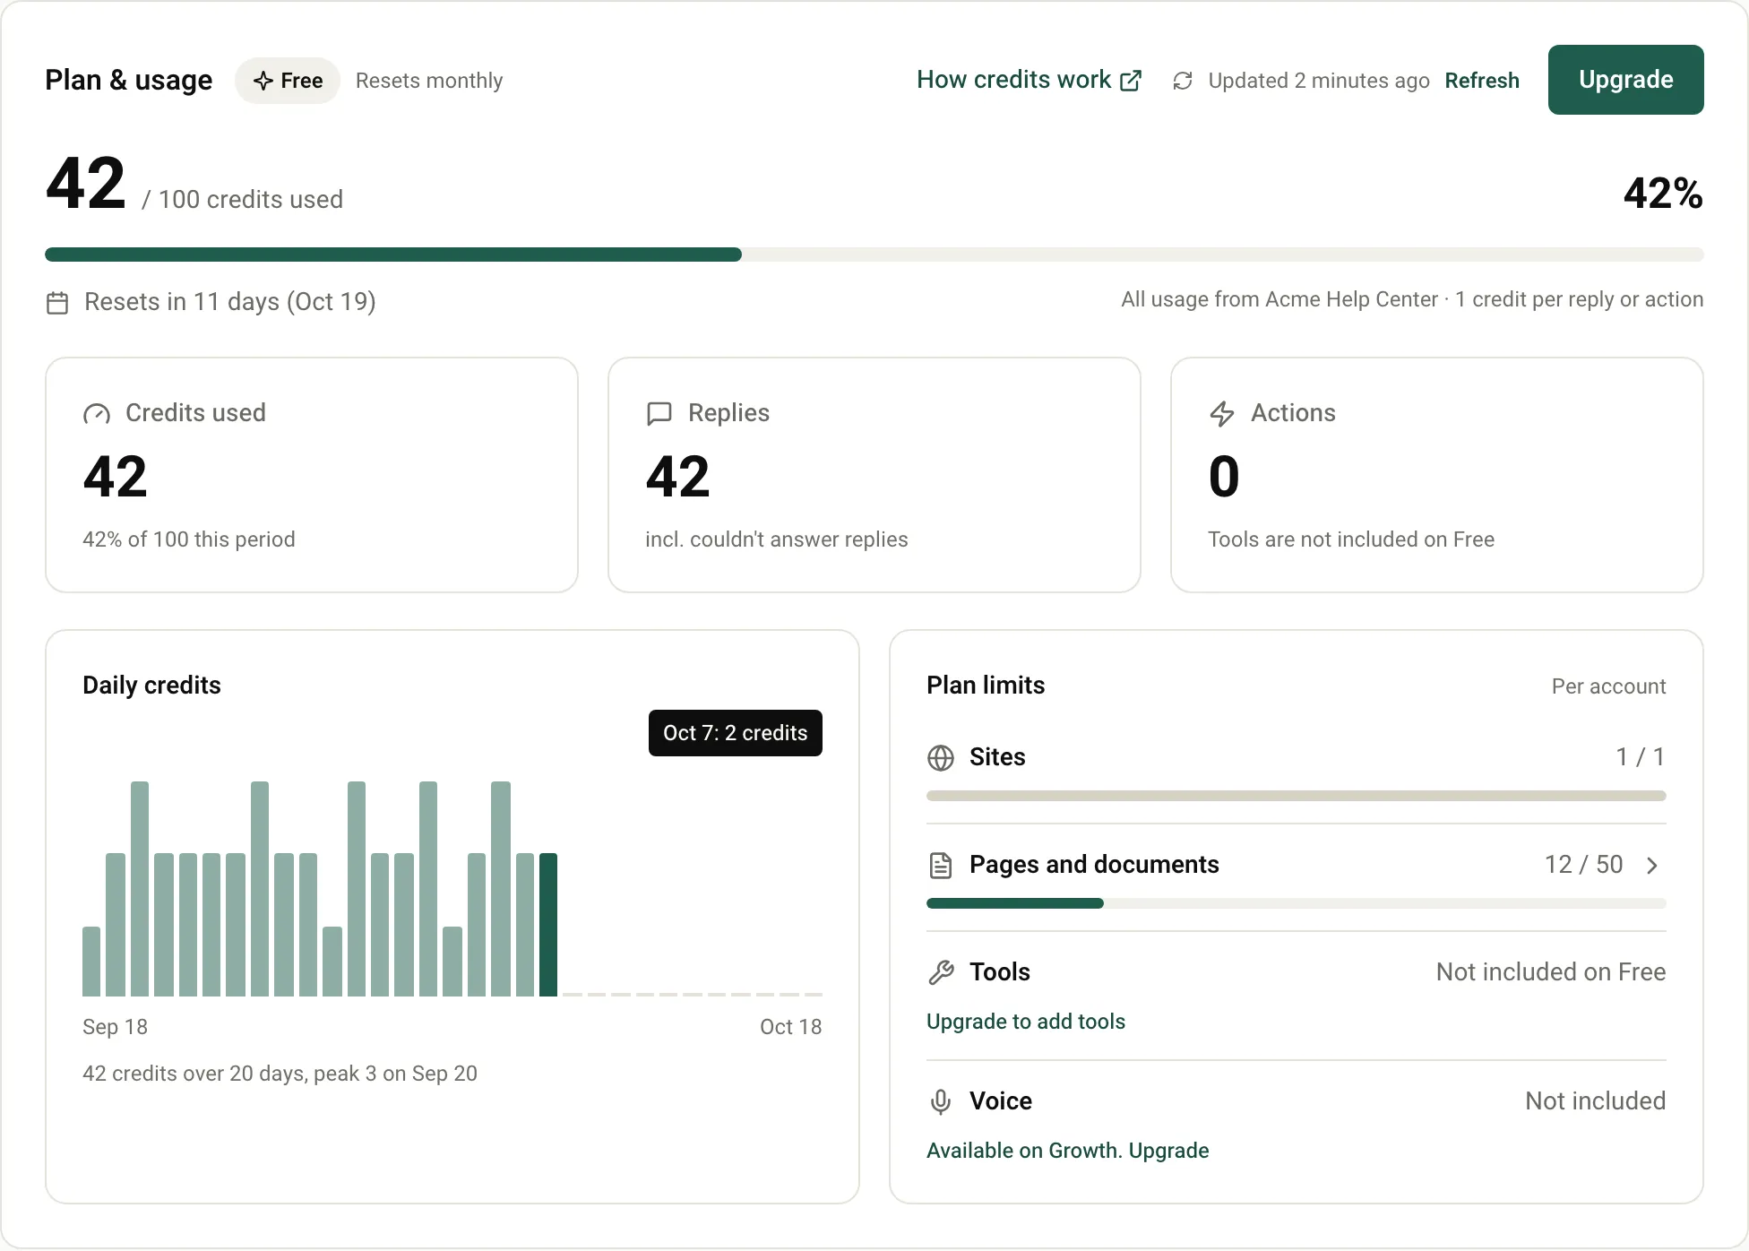Click the Resets monthly text
Image resolution: width=1749 pixels, height=1251 pixels.
[429, 81]
